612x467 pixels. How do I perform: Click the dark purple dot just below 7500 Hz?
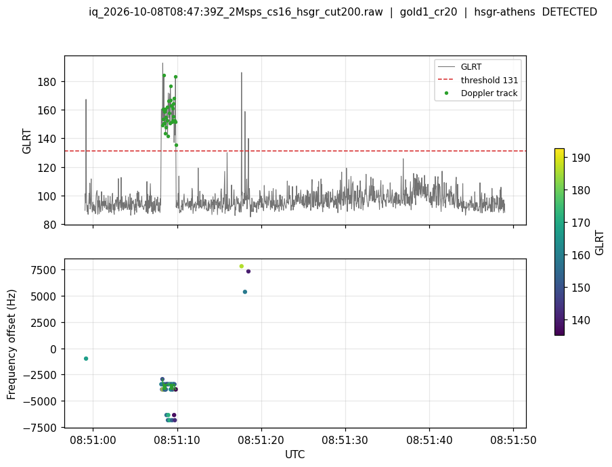(248, 271)
